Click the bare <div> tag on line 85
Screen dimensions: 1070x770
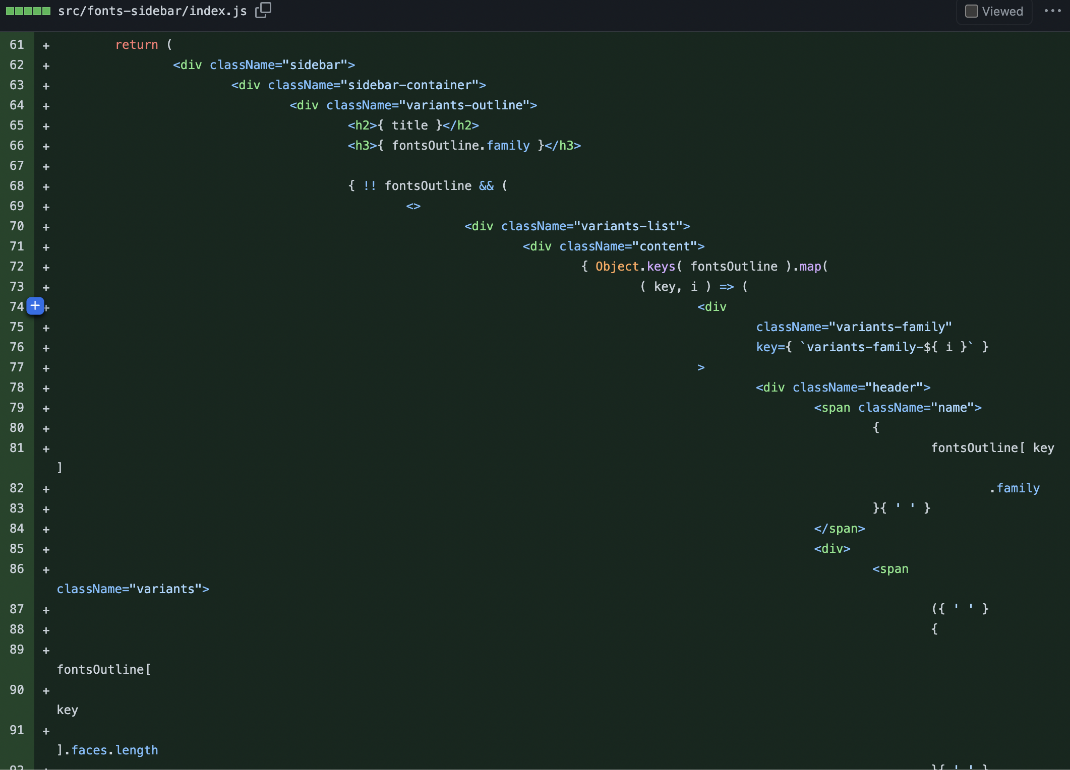pos(832,549)
